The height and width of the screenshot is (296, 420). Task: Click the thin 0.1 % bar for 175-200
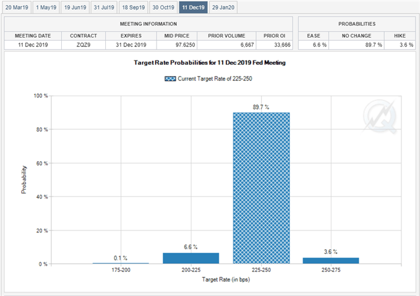point(121,263)
